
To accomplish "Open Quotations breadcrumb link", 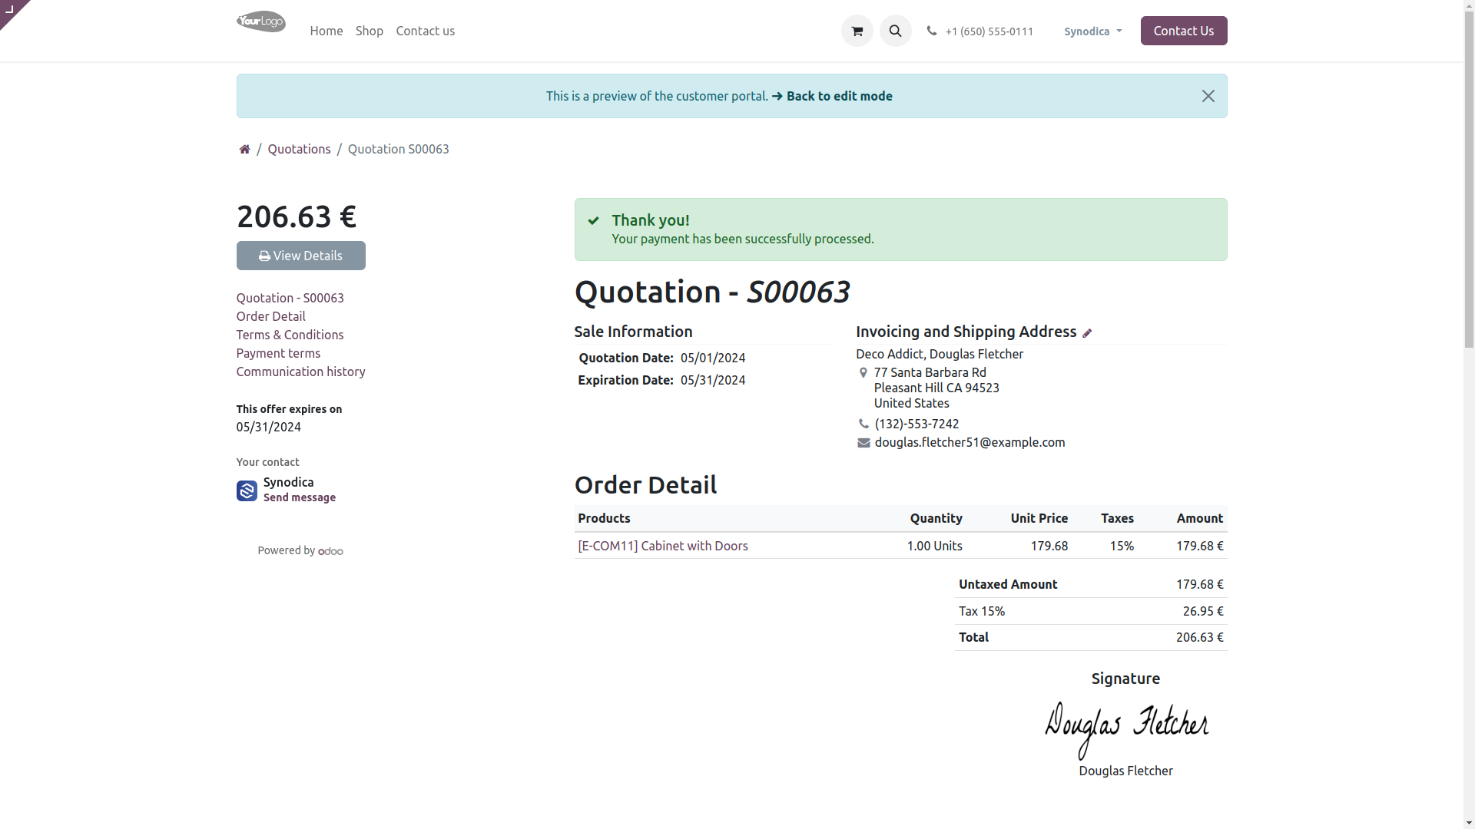I will point(299,149).
